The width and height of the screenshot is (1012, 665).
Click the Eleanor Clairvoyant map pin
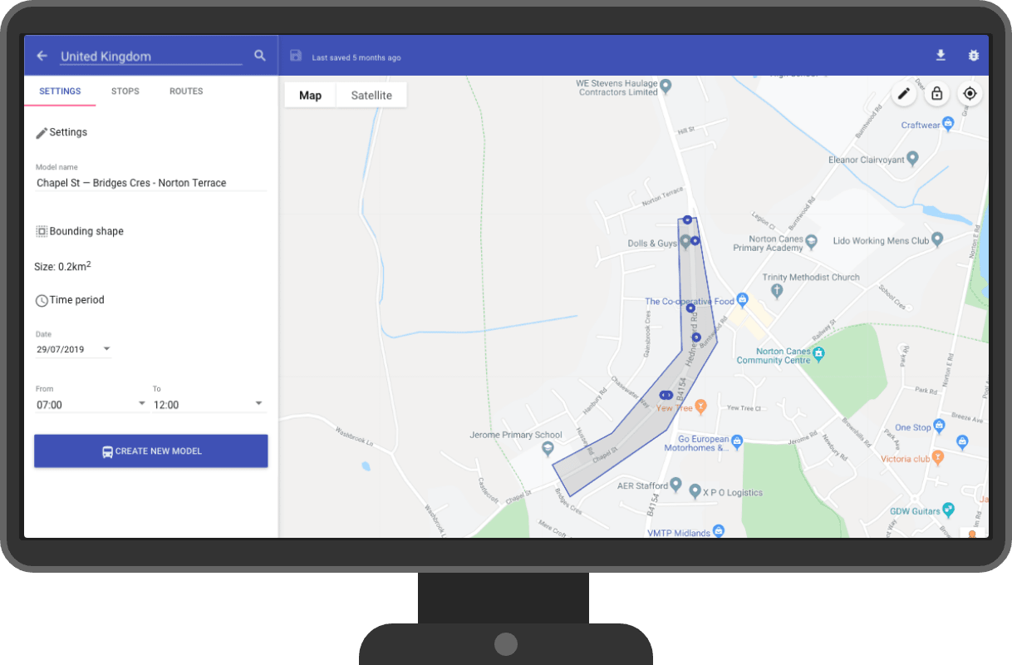click(912, 157)
